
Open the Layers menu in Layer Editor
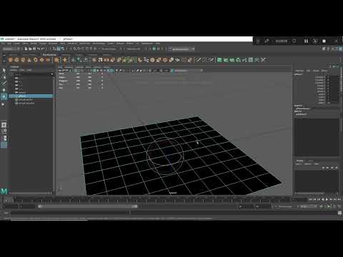298,164
